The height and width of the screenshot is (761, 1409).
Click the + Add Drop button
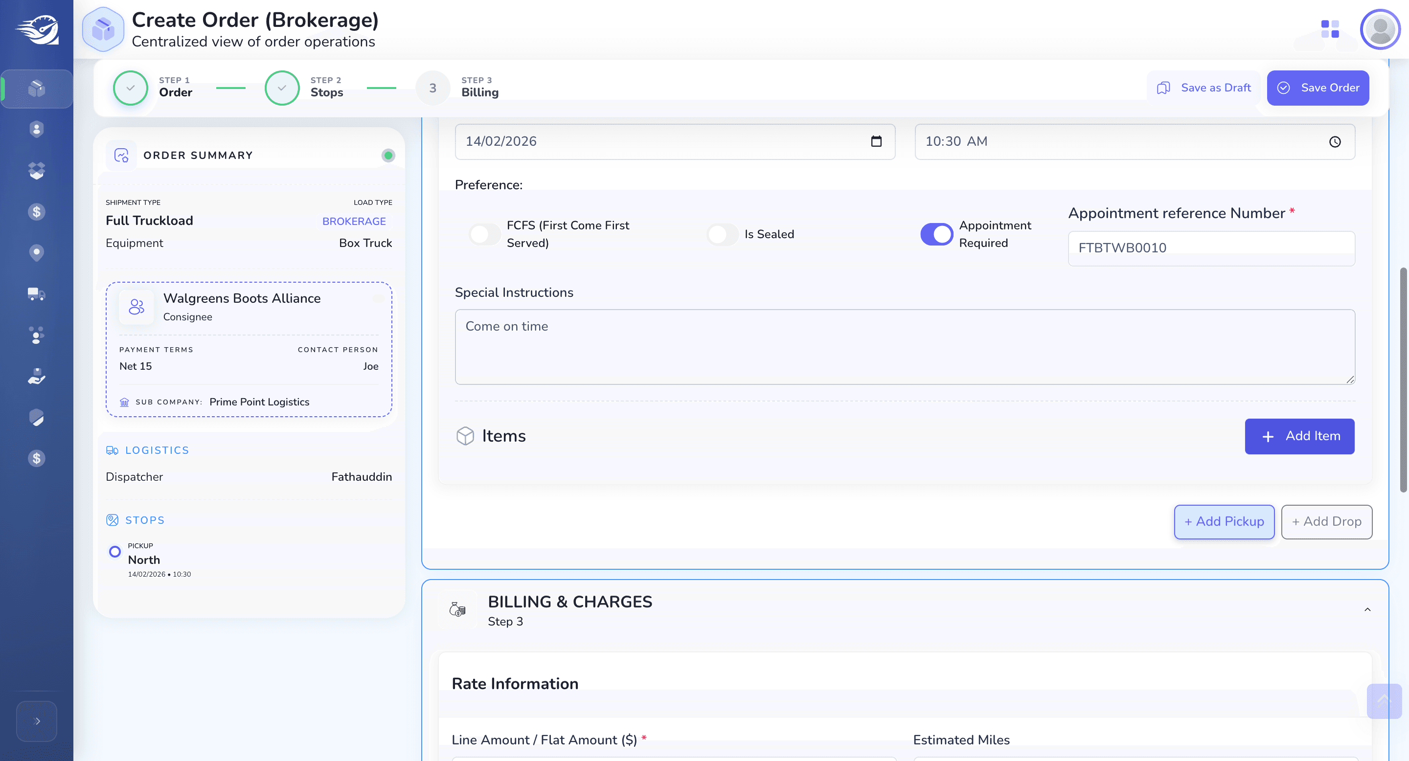(1326, 521)
